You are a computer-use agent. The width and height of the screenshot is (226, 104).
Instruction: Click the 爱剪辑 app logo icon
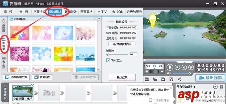coord(5,4)
